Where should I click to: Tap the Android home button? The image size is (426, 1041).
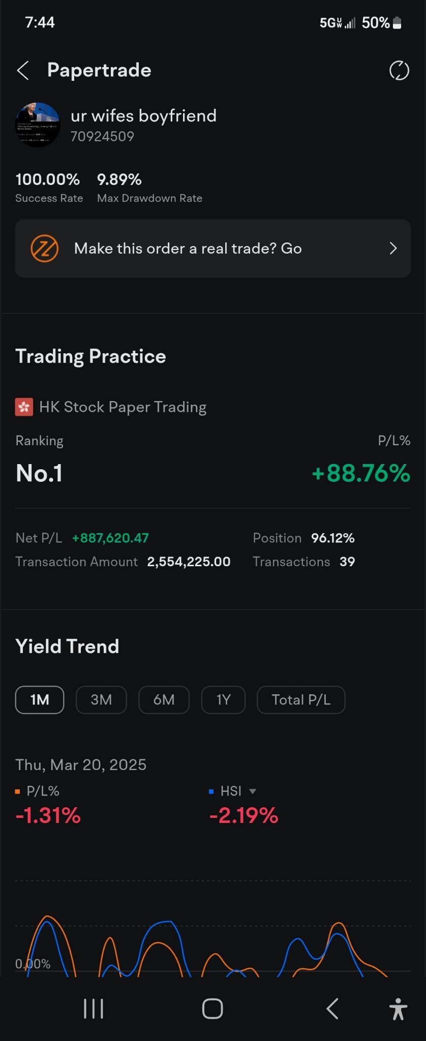[212, 1008]
